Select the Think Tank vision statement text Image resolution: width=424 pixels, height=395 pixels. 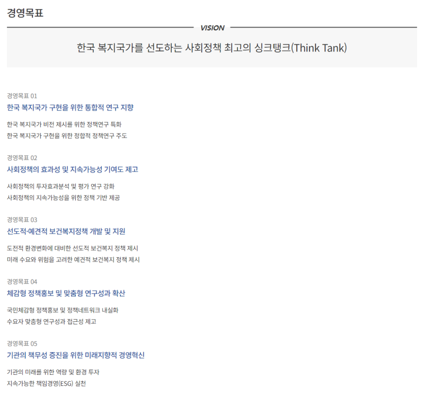click(211, 48)
